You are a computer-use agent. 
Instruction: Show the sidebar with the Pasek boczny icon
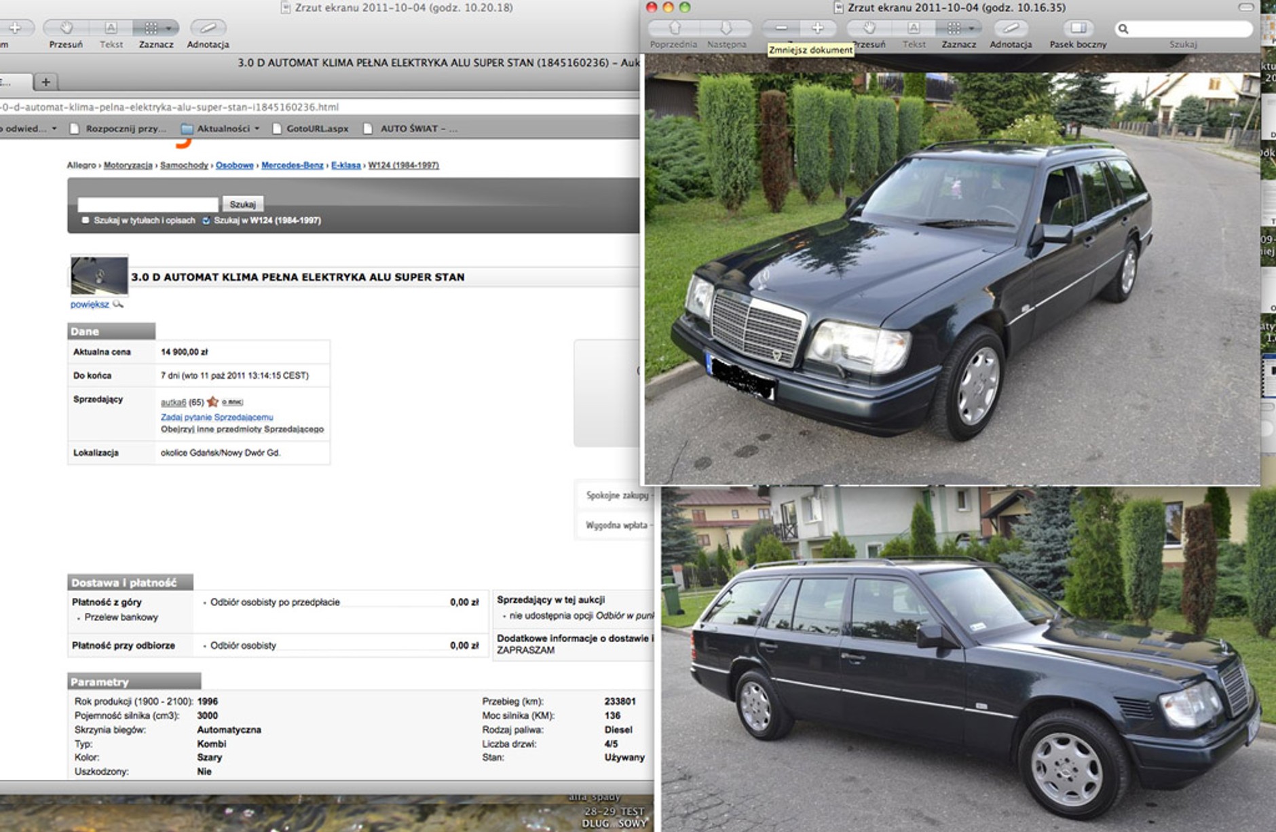1078,28
